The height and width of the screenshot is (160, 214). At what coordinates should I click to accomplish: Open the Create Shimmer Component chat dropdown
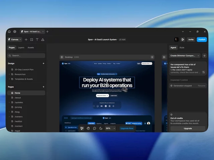coord(185,56)
